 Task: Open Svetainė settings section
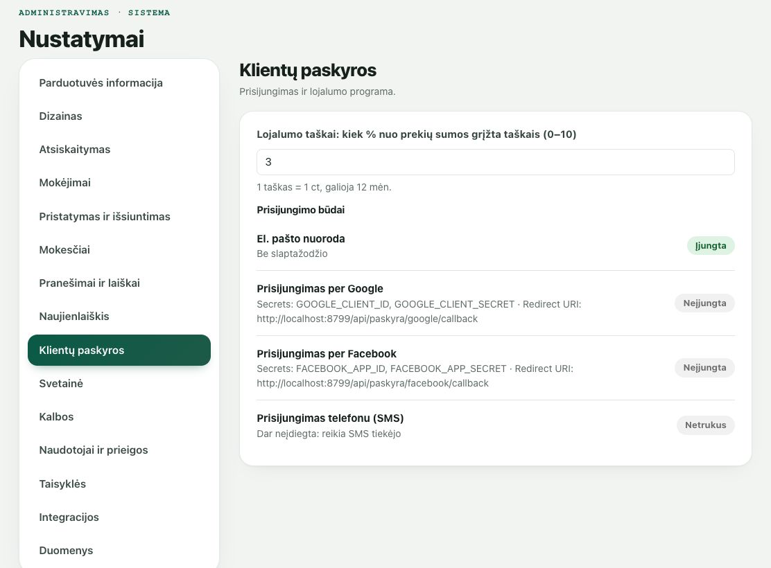119,383
